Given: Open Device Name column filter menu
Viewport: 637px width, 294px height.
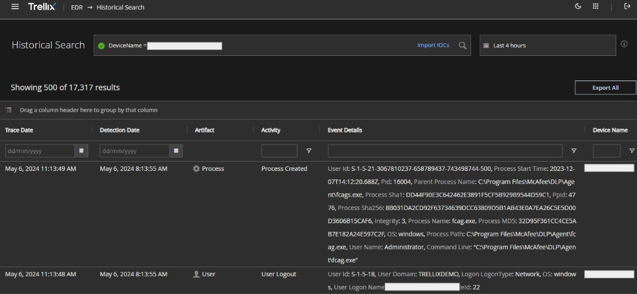Looking at the screenshot, I should pyautogui.click(x=632, y=151).
